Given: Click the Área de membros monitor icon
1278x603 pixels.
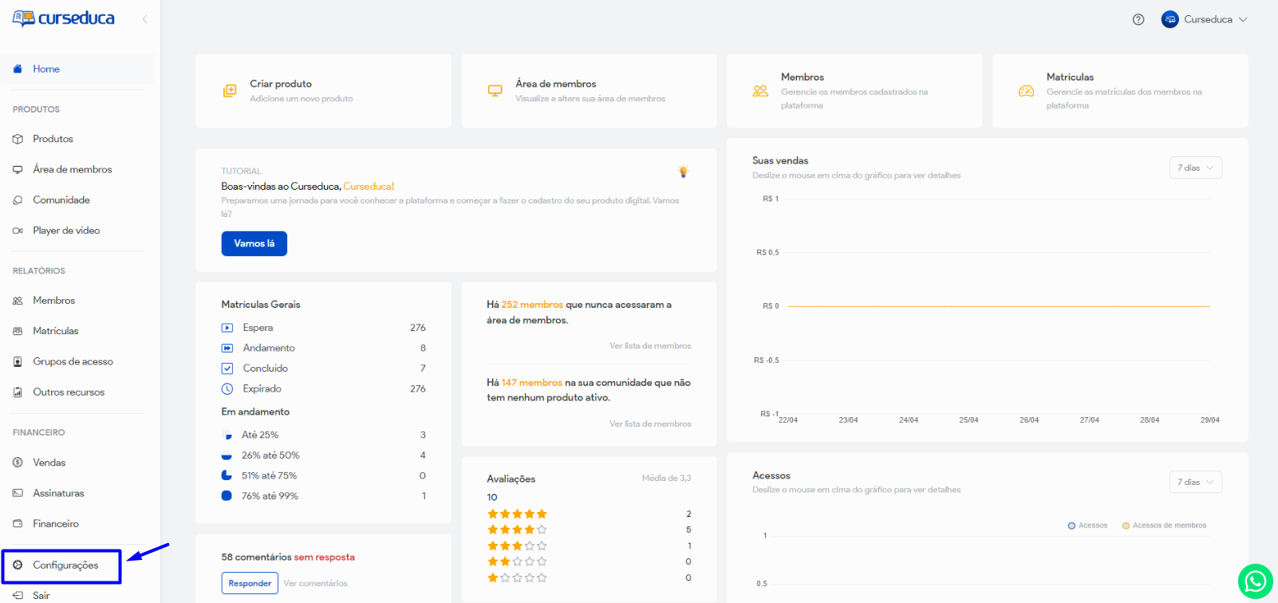Looking at the screenshot, I should coord(495,91).
